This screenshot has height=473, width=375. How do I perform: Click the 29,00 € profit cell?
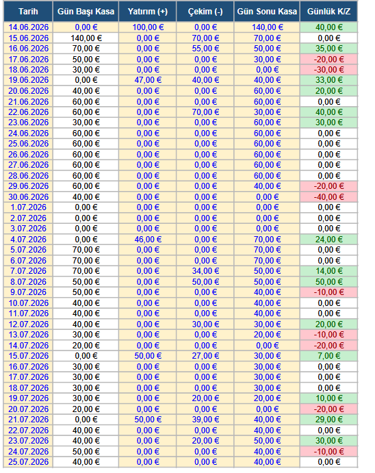click(x=328, y=420)
